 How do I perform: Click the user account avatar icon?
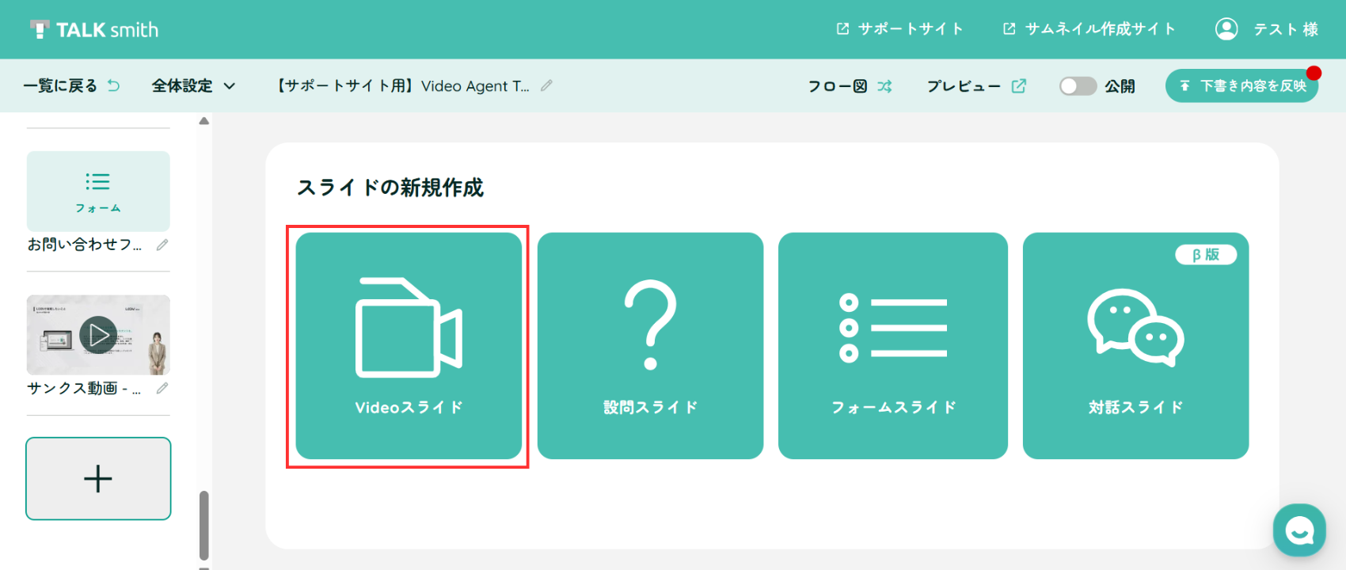coord(1226,29)
